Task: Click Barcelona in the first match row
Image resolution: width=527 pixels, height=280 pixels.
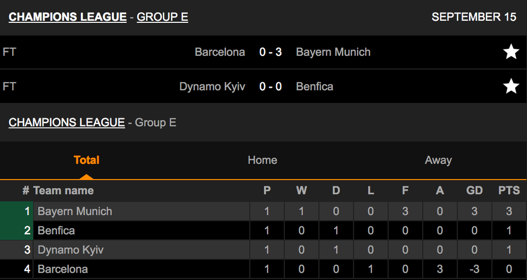Action: pyautogui.click(x=220, y=52)
